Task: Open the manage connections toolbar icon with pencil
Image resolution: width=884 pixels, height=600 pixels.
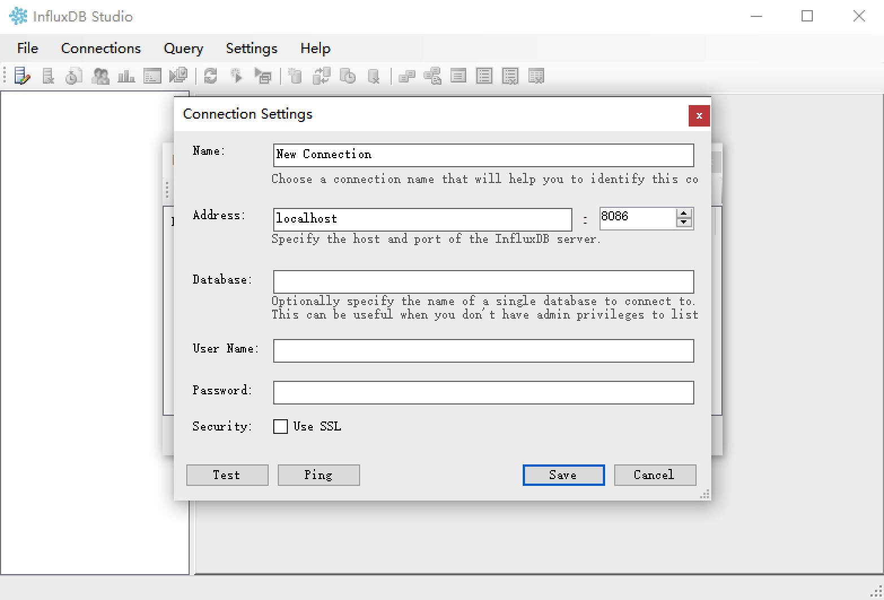Action: 22,76
